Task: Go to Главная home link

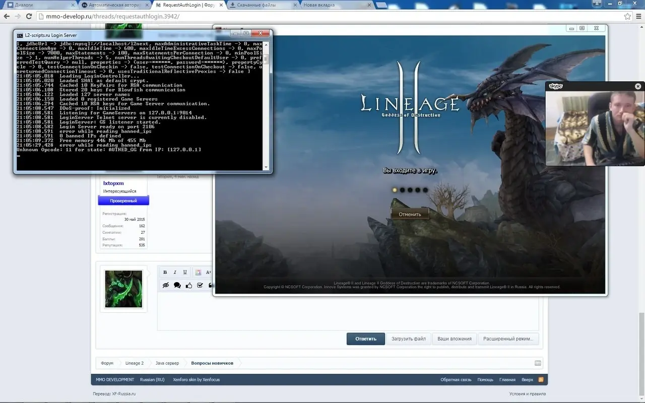Action: pyautogui.click(x=507, y=379)
